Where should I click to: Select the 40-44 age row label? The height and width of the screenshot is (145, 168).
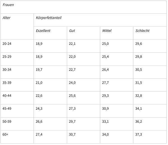click(x=7, y=96)
